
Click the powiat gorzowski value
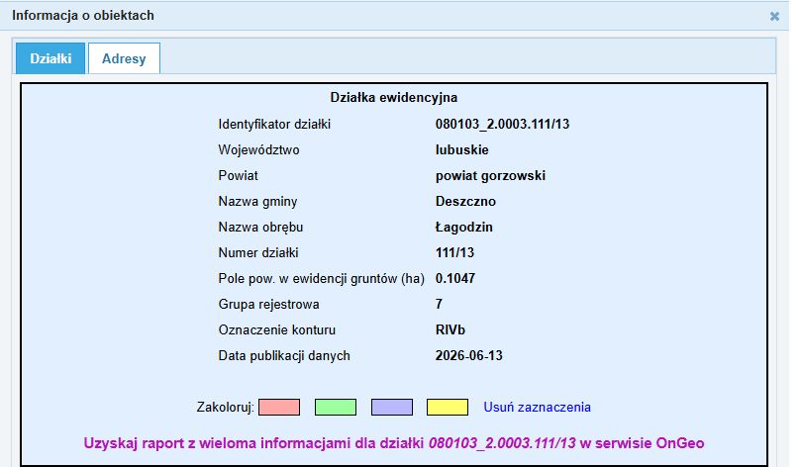coord(490,175)
